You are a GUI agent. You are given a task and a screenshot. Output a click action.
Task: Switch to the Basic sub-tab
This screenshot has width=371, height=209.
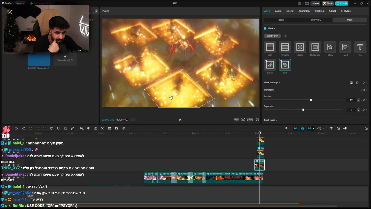(281, 20)
